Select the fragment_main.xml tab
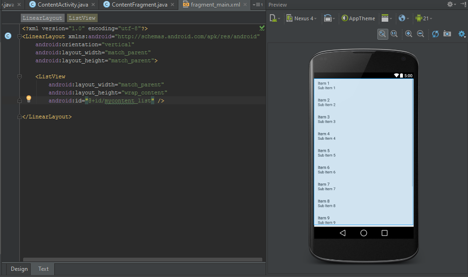This screenshot has width=468, height=277. tap(215, 4)
